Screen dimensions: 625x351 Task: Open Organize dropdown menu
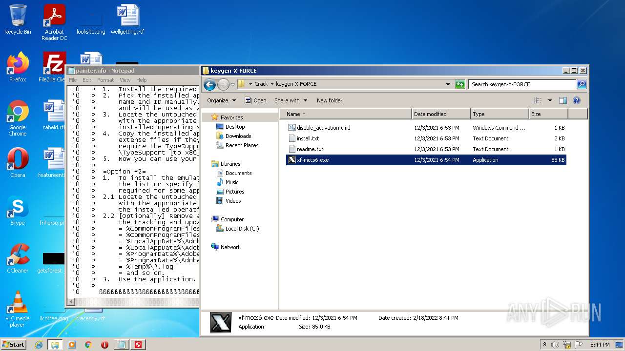pyautogui.click(x=221, y=100)
